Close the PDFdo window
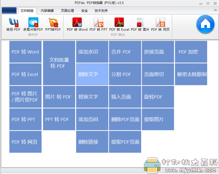Image resolution: width=219 pixels, height=174 pixels. point(215,3)
